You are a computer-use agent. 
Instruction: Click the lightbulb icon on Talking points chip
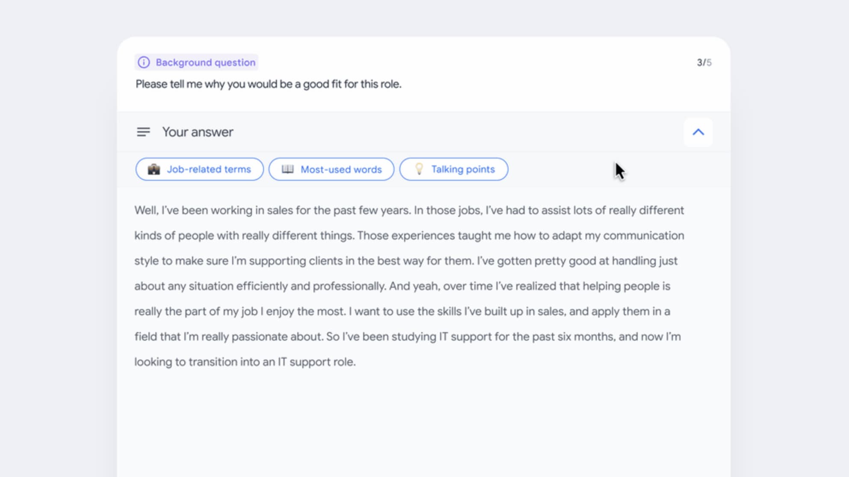click(x=419, y=169)
